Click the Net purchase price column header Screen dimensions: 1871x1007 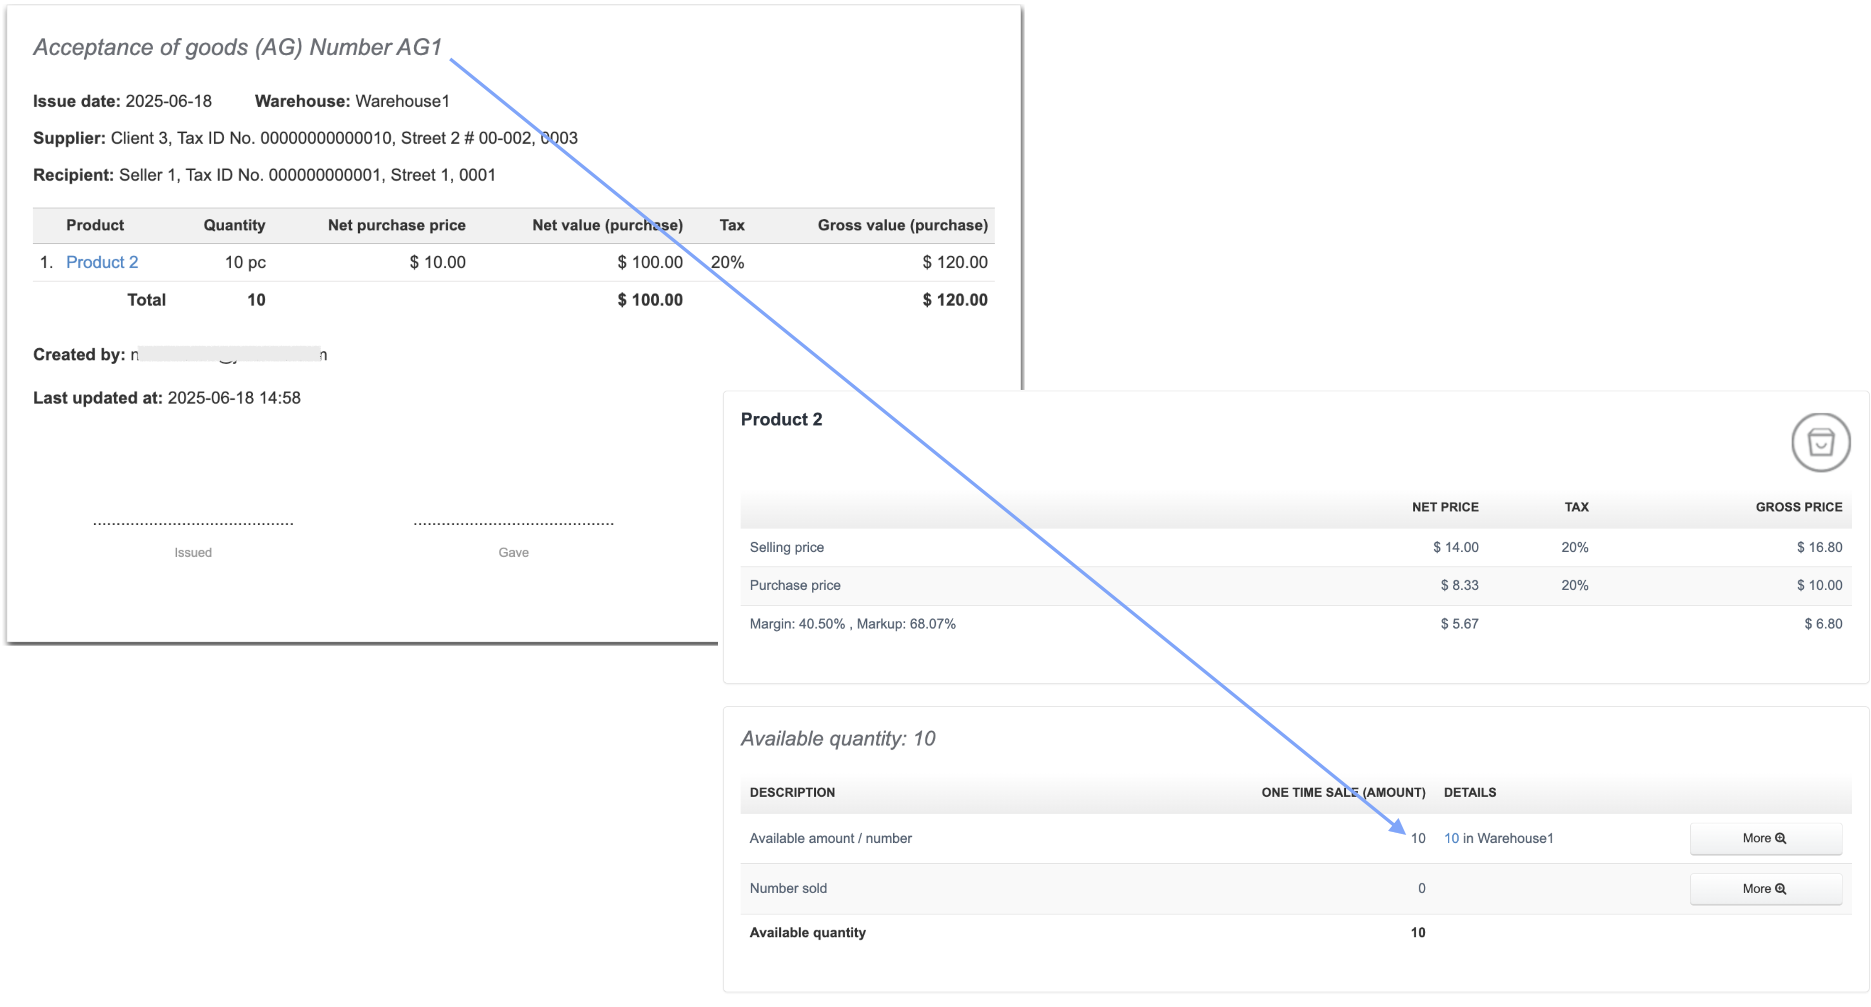point(396,225)
